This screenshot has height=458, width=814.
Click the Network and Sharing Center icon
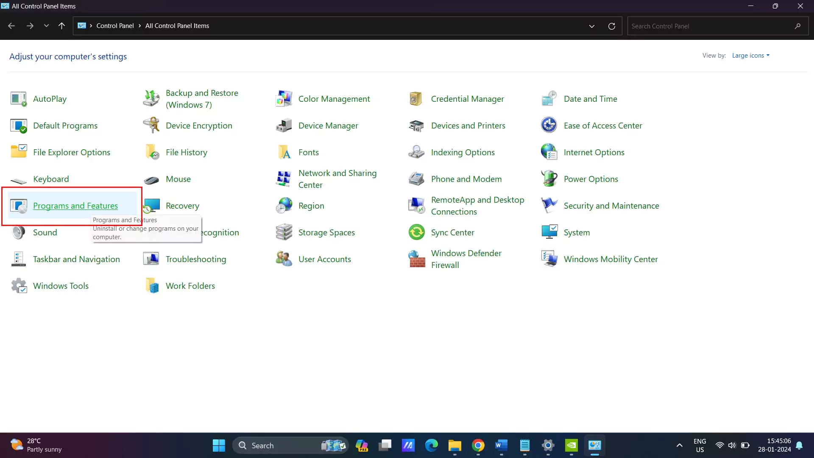pos(284,179)
